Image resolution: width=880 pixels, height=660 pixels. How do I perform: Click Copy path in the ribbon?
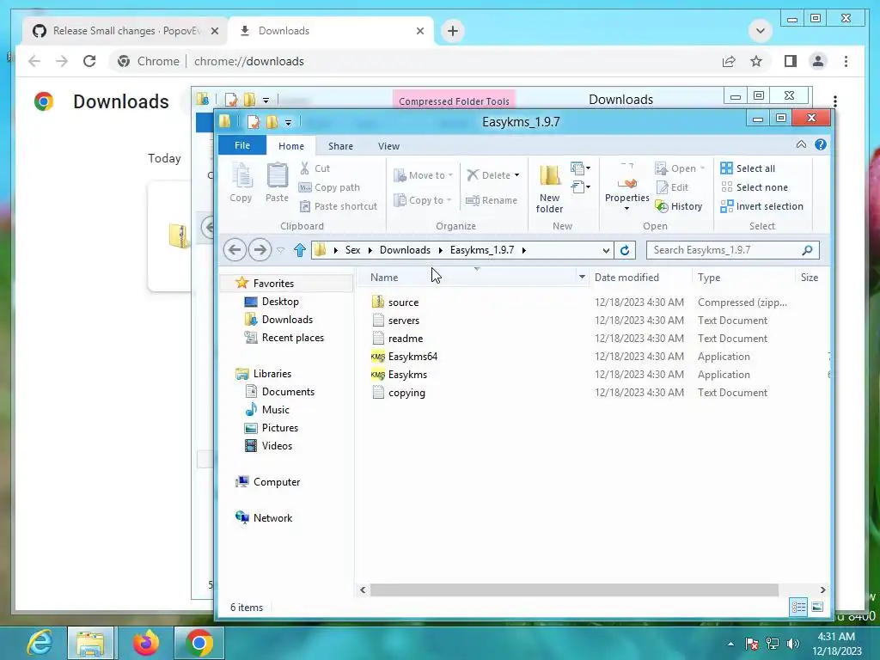329,187
